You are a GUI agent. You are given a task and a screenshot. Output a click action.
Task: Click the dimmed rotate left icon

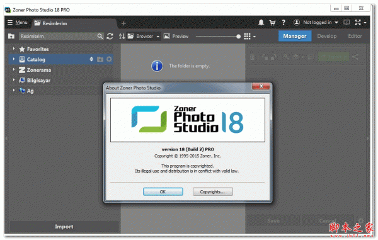click(265, 57)
